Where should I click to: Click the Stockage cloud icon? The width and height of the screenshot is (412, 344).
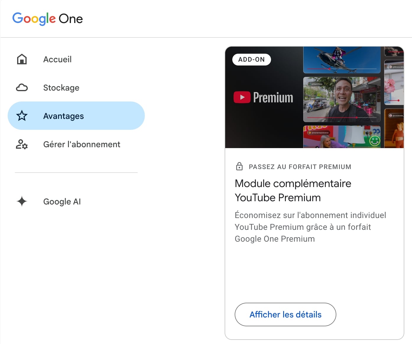(x=22, y=87)
